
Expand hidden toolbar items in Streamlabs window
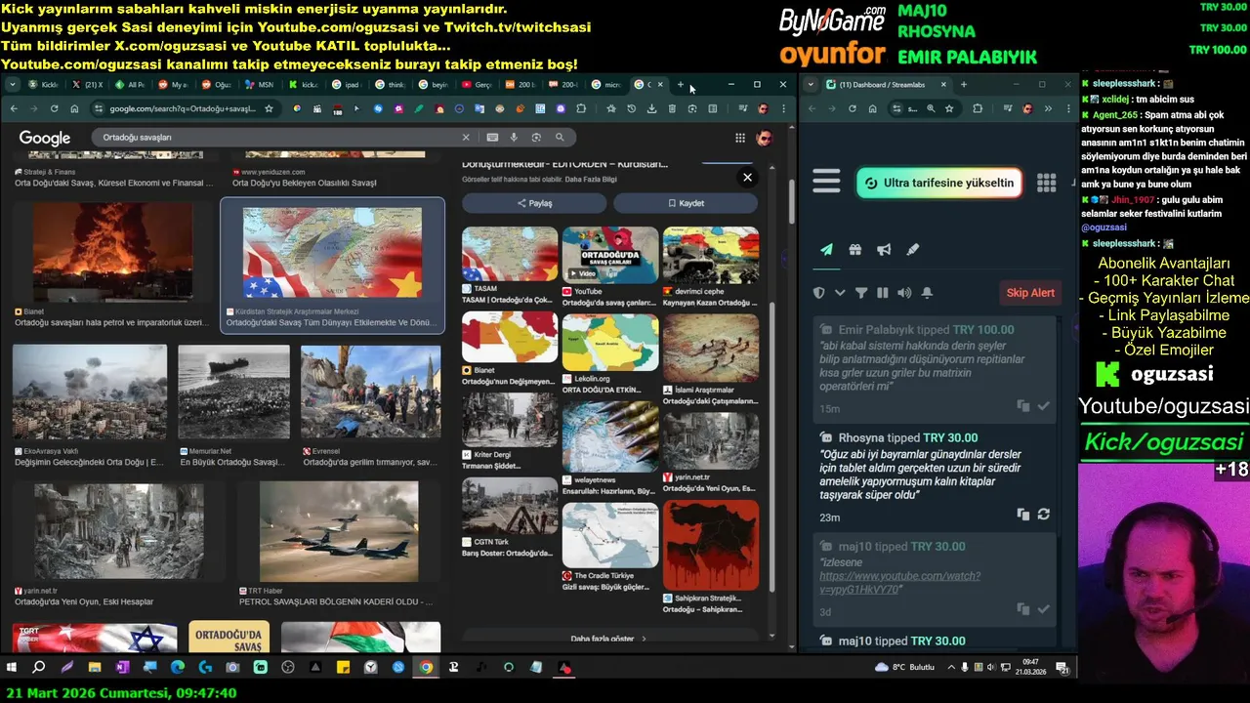(x=1048, y=108)
